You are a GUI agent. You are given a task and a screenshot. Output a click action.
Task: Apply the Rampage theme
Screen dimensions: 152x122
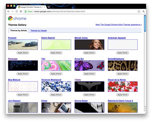pos(23,74)
